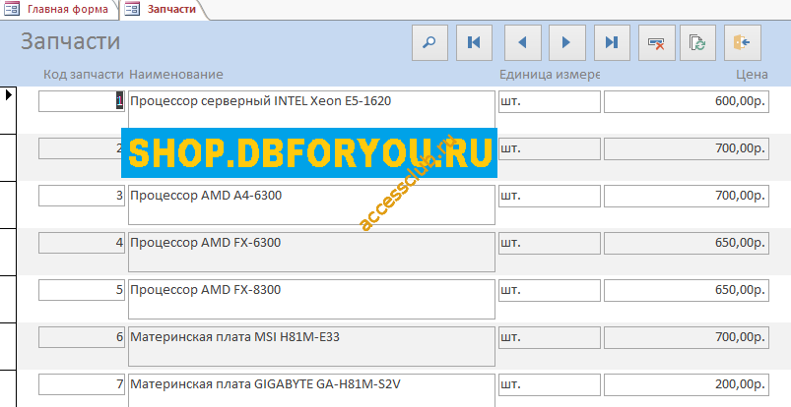Click the Код запчасти field with value 4
Viewport: 791px width, 407px height.
pos(82,243)
